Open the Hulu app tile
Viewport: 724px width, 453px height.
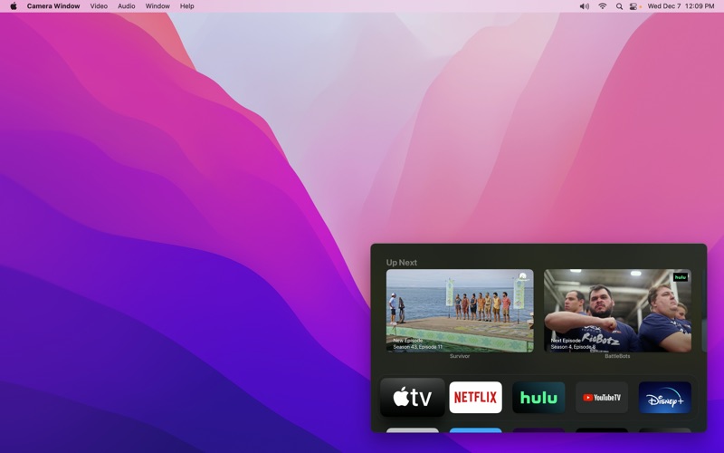point(538,397)
